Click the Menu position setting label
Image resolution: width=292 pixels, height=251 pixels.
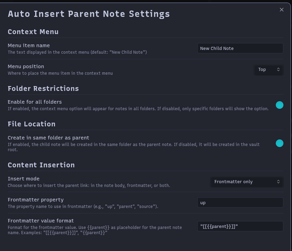tap(26, 66)
